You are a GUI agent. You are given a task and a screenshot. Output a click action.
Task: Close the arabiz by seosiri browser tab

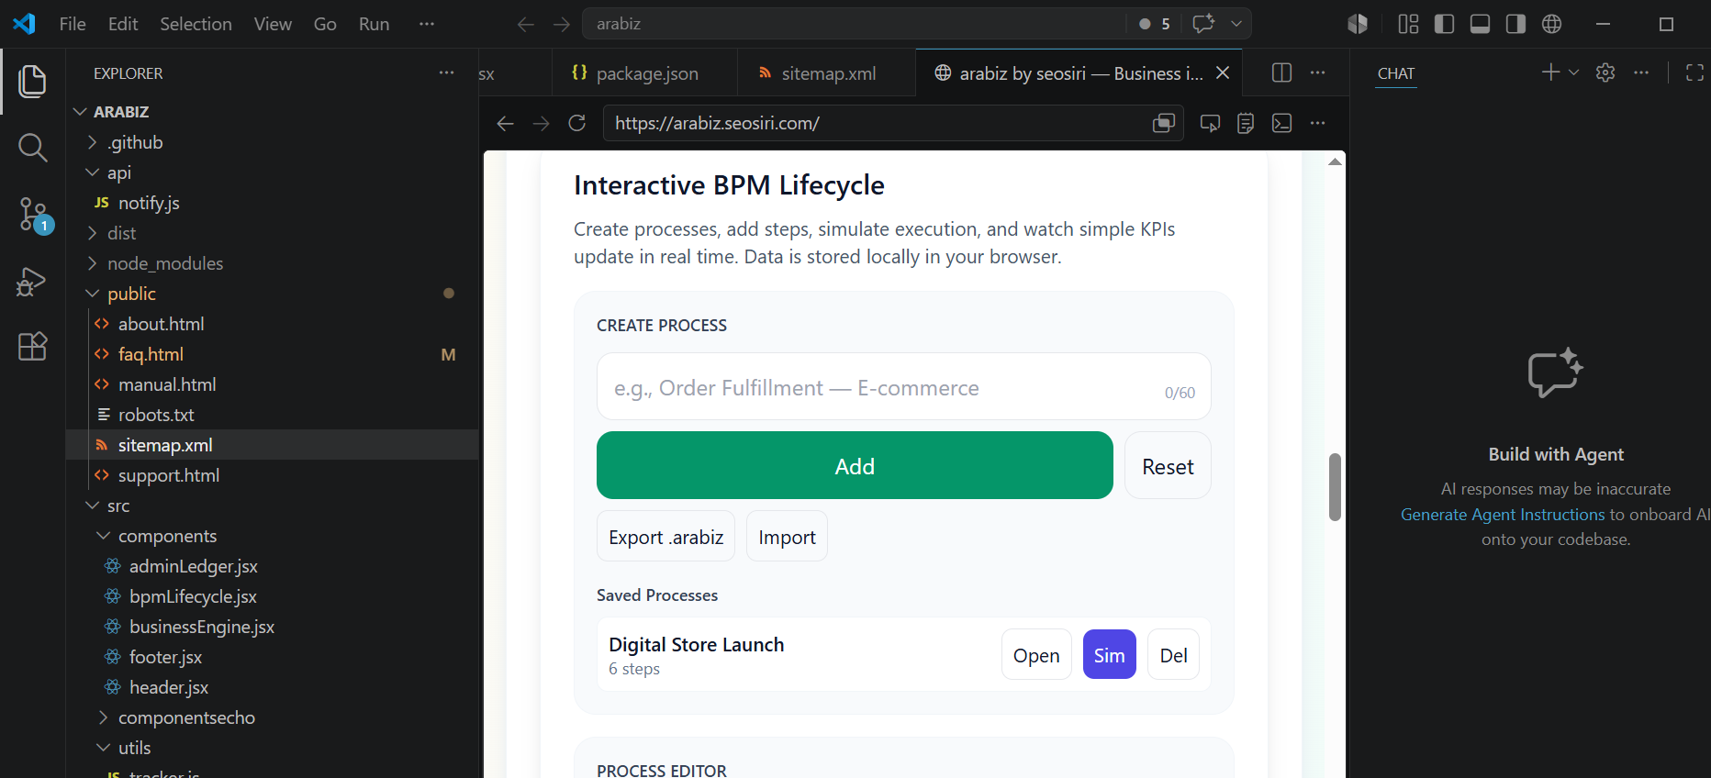coord(1223,73)
